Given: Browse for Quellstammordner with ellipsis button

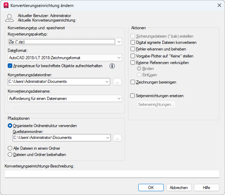Looking at the screenshot, I should point(117,138).
